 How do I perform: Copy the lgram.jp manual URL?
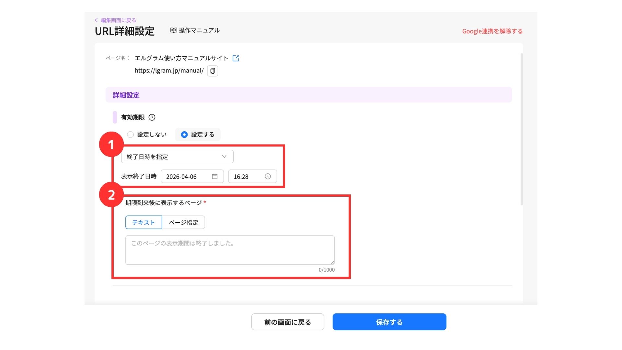213,71
